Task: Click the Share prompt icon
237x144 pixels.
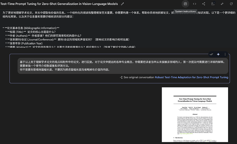Action: click(x=204, y=4)
